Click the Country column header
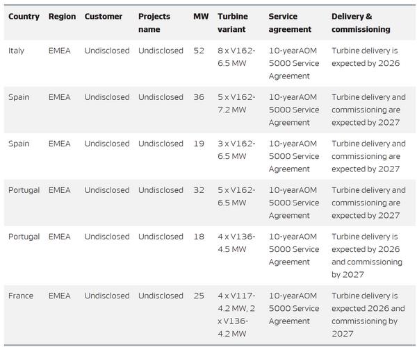The height and width of the screenshot is (347, 417). 24,17
